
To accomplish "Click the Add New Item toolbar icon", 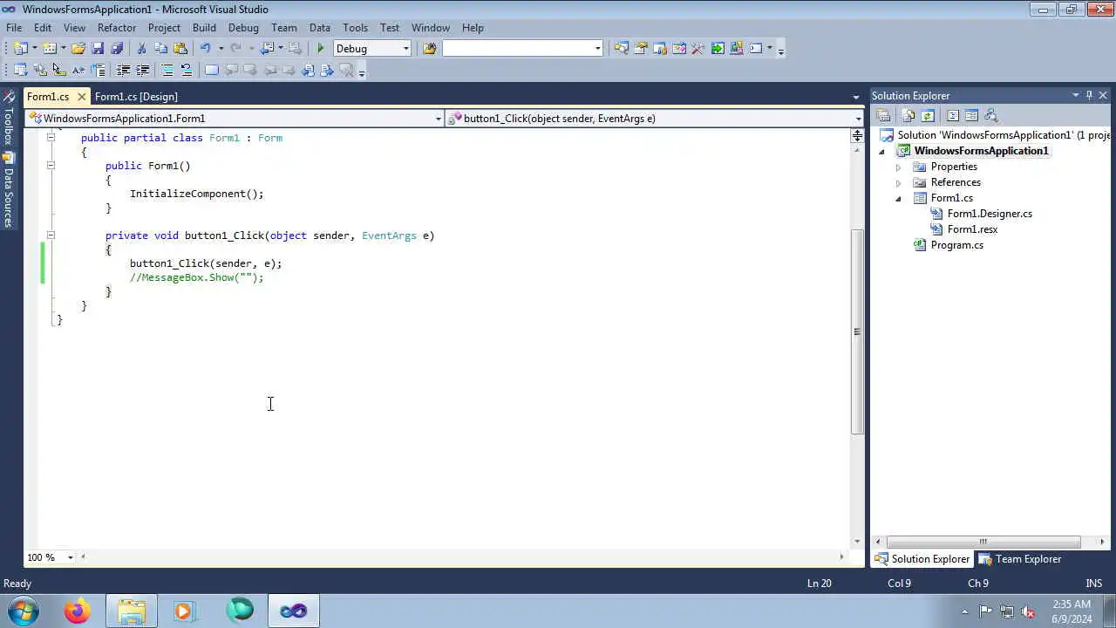I will (x=50, y=49).
